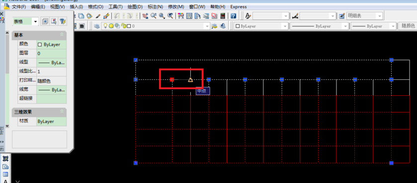Open the 明细表 table style dropdown
This screenshot has height=183, width=417.
pyautogui.click(x=365, y=16)
